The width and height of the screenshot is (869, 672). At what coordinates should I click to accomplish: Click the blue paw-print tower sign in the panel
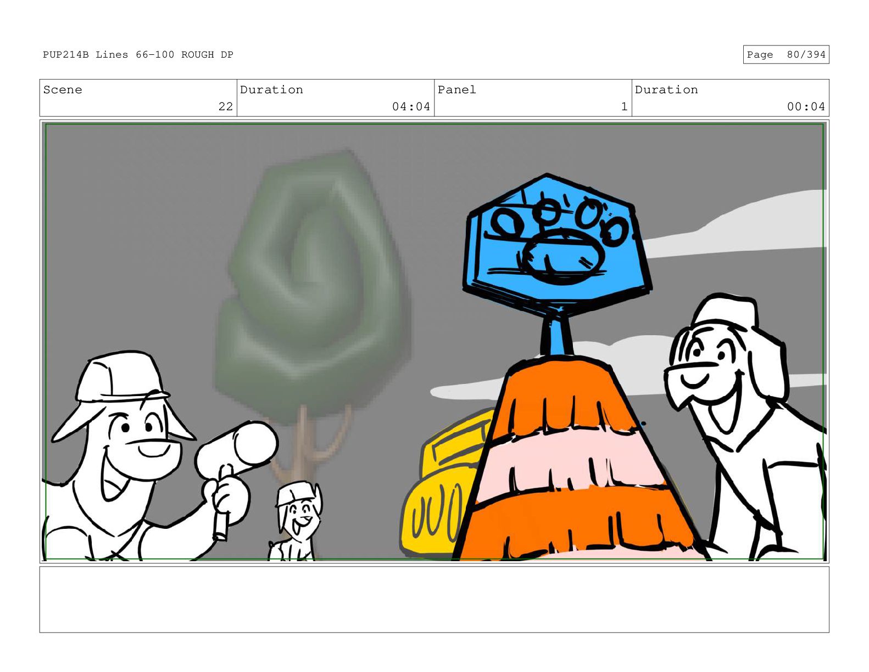(x=557, y=245)
